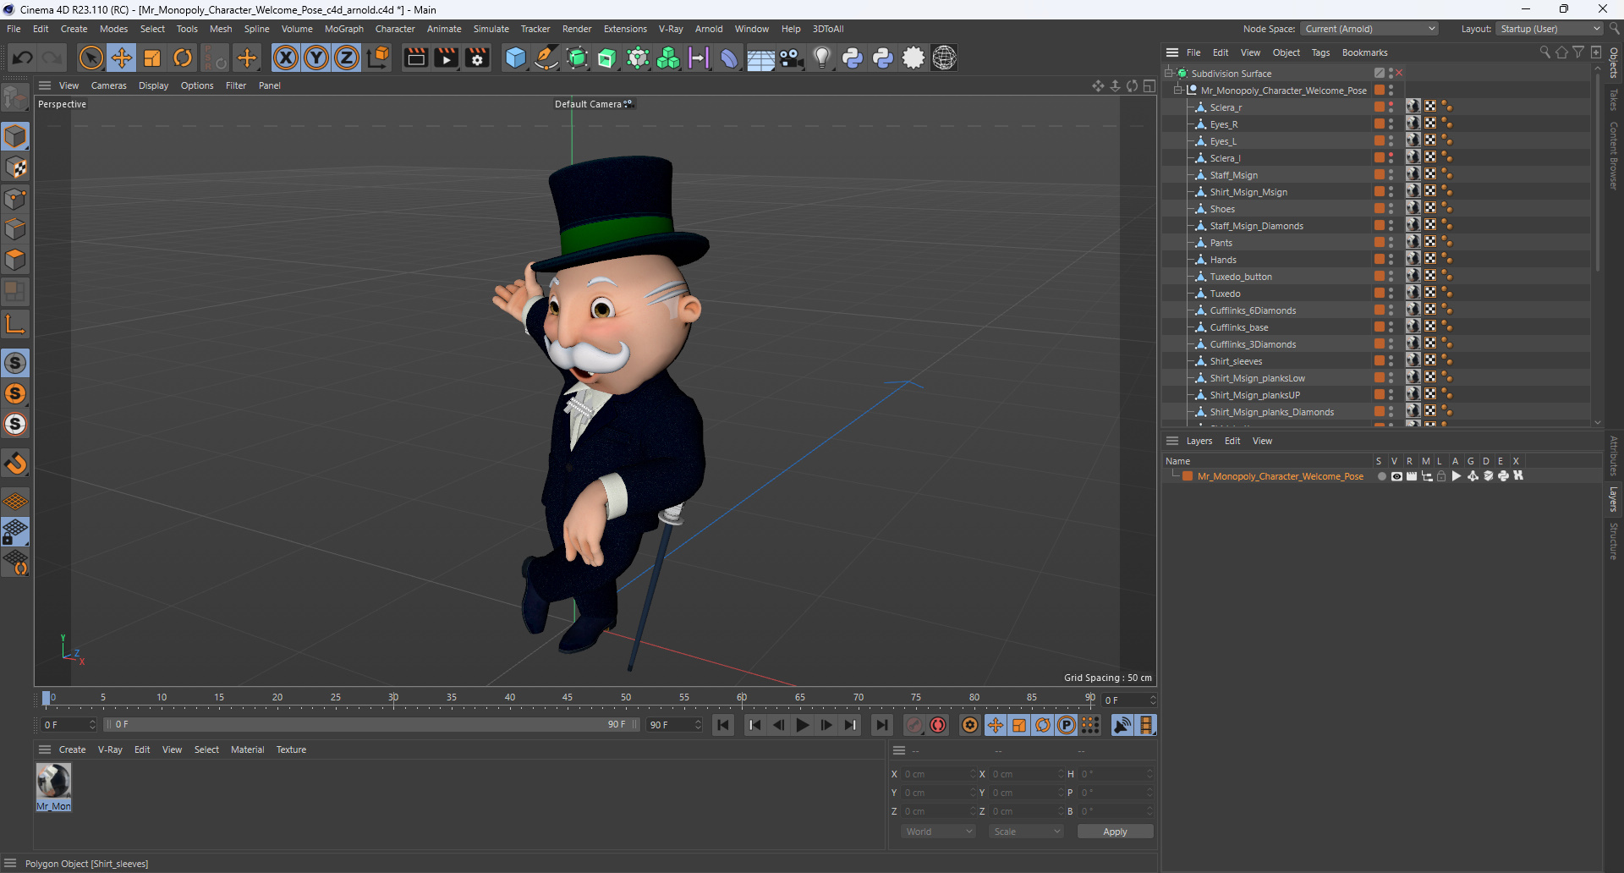1624x873 pixels.
Task: Go to start of animation
Action: pos(723,725)
